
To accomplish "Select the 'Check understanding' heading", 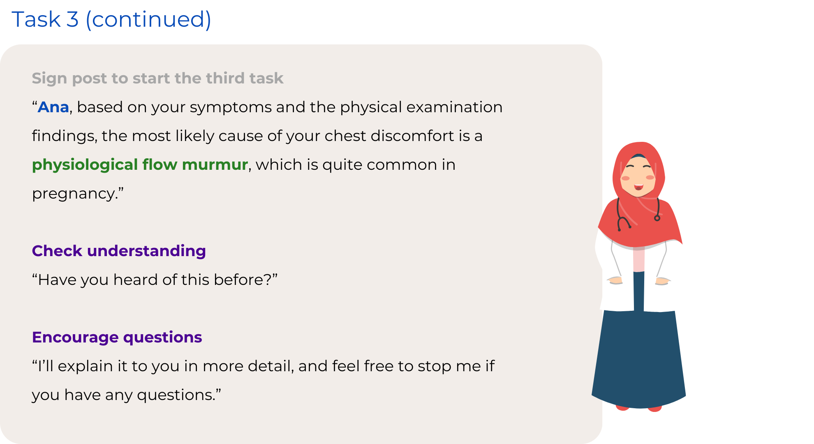I will click(119, 251).
